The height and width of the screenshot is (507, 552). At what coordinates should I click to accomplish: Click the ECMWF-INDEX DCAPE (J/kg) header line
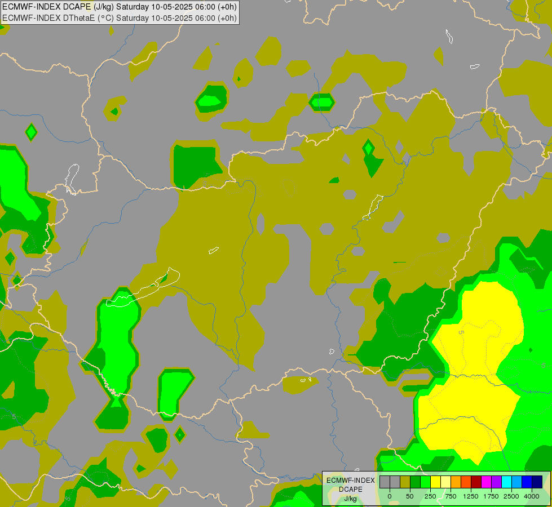120,7
